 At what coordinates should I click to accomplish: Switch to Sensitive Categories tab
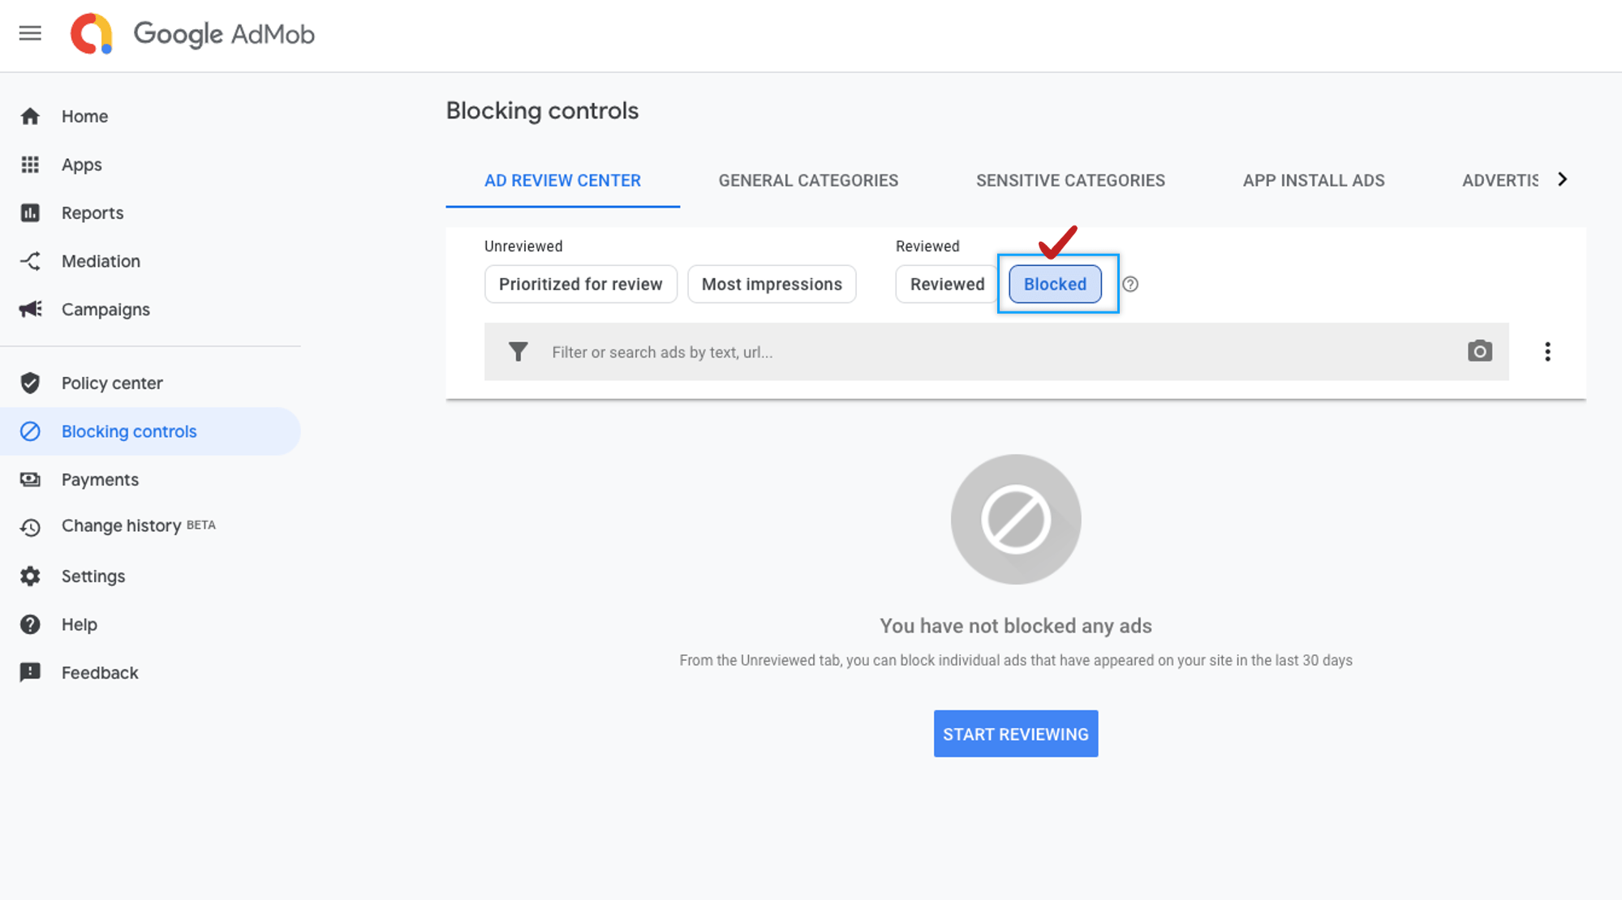coord(1069,181)
